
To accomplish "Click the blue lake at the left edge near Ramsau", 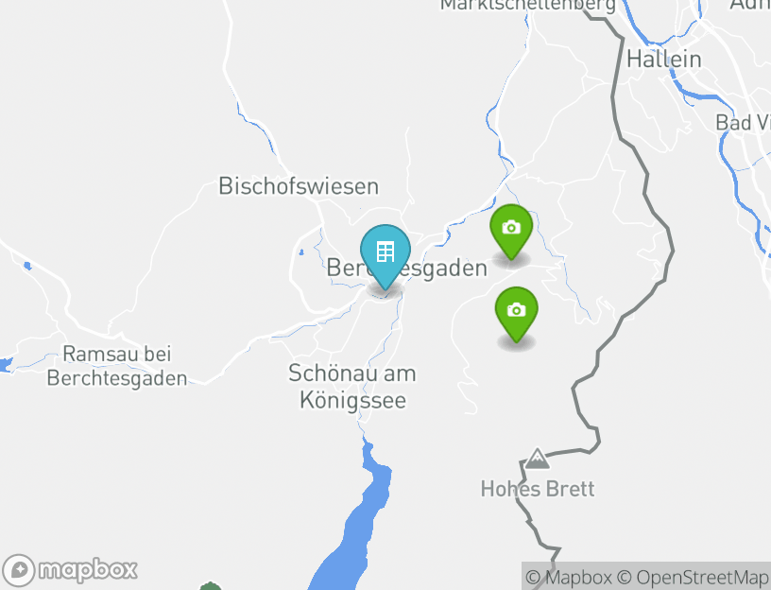I will [x=5, y=365].
